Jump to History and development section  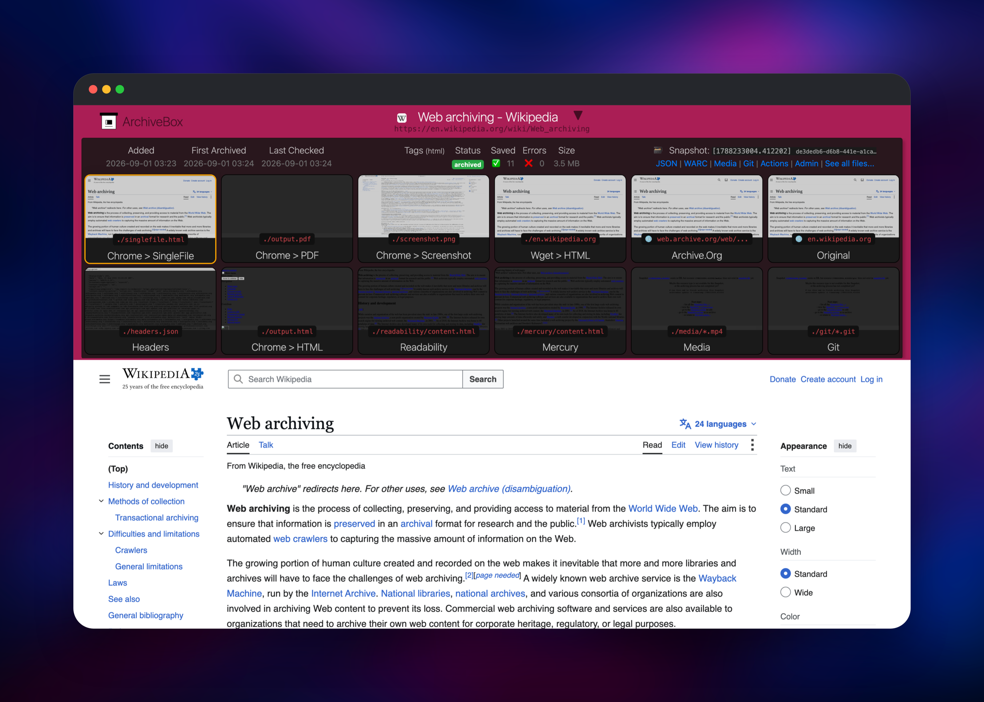click(153, 485)
